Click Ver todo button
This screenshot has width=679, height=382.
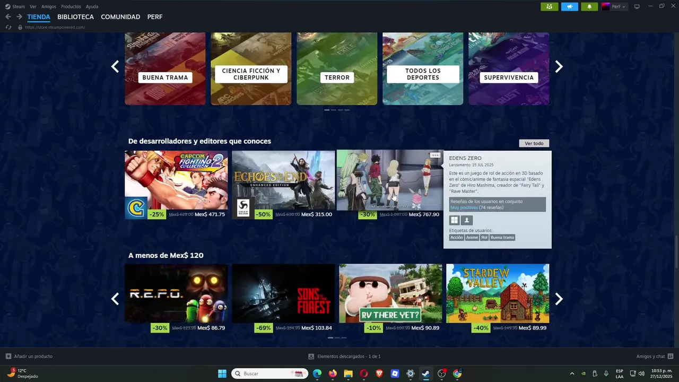pyautogui.click(x=534, y=143)
